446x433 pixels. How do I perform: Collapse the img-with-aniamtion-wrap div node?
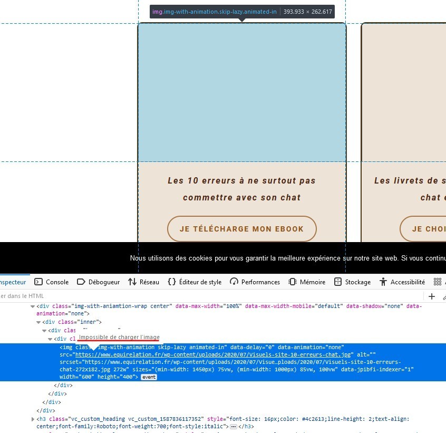point(33,306)
